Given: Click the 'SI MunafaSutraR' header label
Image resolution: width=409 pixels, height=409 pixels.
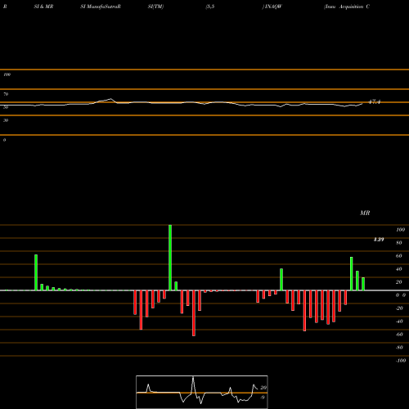Looking at the screenshot, I should pyautogui.click(x=101, y=7).
